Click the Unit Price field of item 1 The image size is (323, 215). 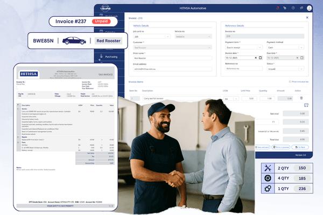pyautogui.click(x=249, y=98)
